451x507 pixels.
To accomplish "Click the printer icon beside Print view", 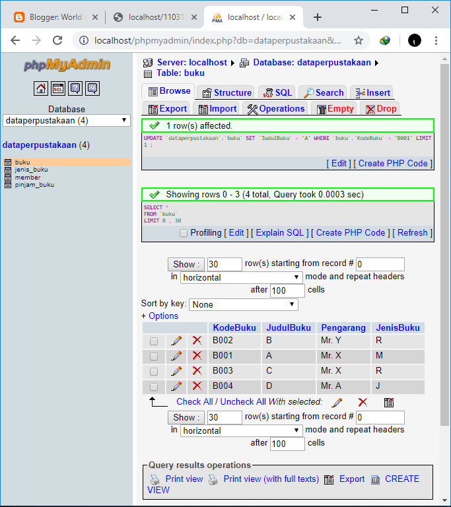I will coord(155,479).
